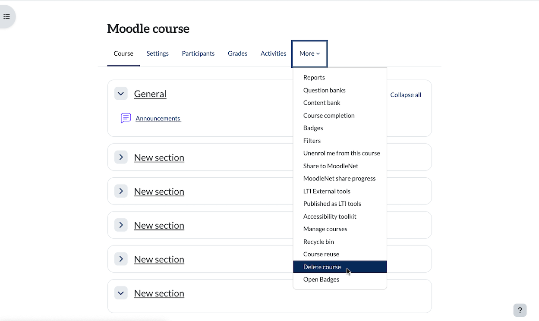Select Question banks menu entry

click(324, 90)
